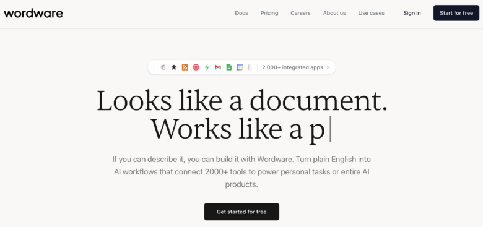The image size is (483, 227).
Task: Click the orange RSS feed icon
Action: 185,67
